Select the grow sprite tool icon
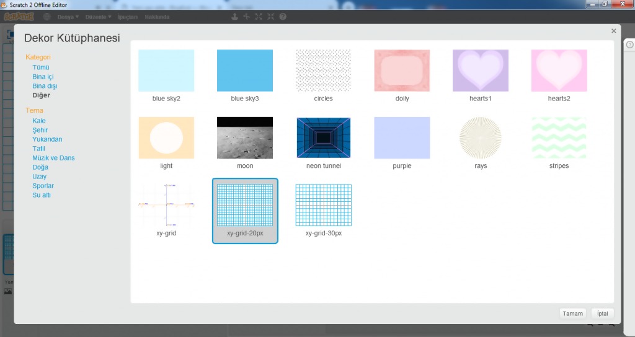This screenshot has height=337, width=635. point(259,17)
